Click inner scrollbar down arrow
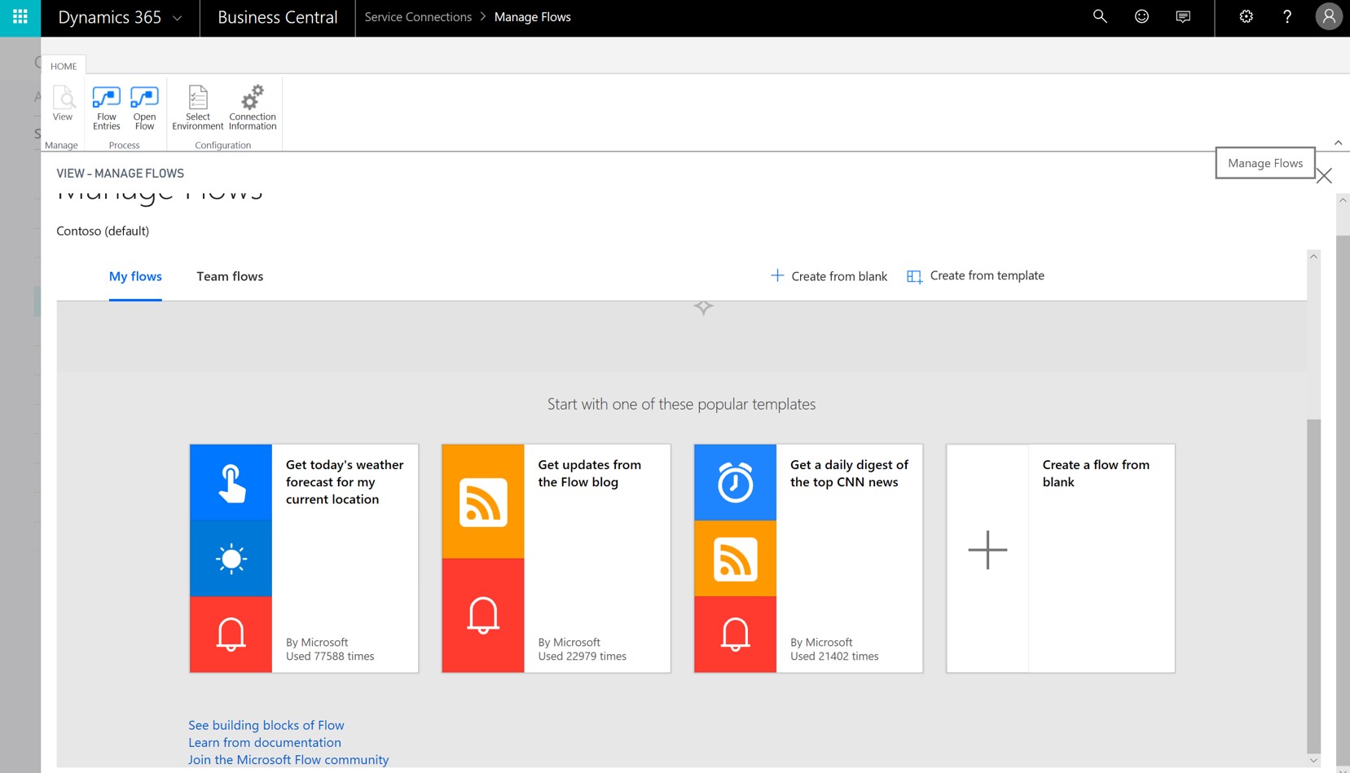 (1313, 761)
